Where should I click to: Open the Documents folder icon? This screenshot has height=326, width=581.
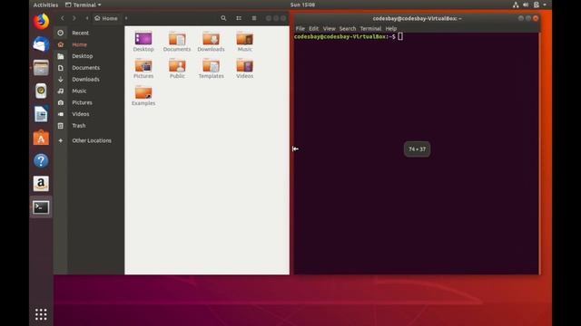tap(177, 42)
